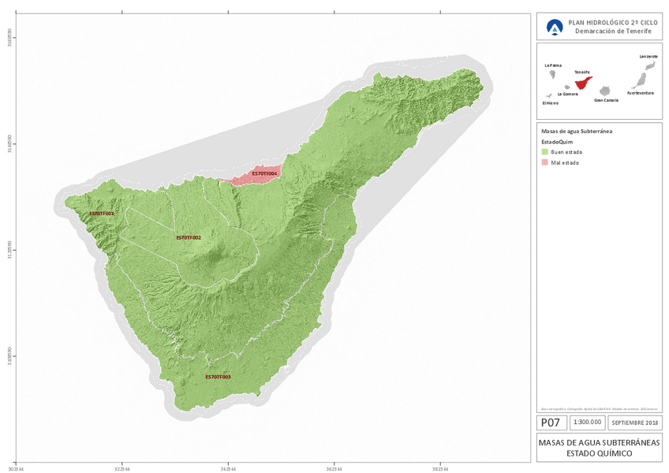This screenshot has height=473, width=669.
Task: Select the La Gomera island shape
Action: click(568, 88)
